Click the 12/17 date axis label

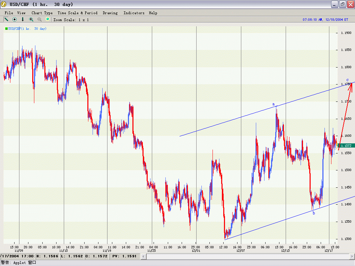click(329, 251)
